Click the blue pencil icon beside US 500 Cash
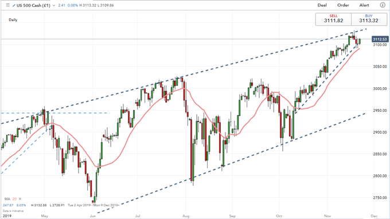The width and height of the screenshot is (390, 219). [x=14, y=5]
